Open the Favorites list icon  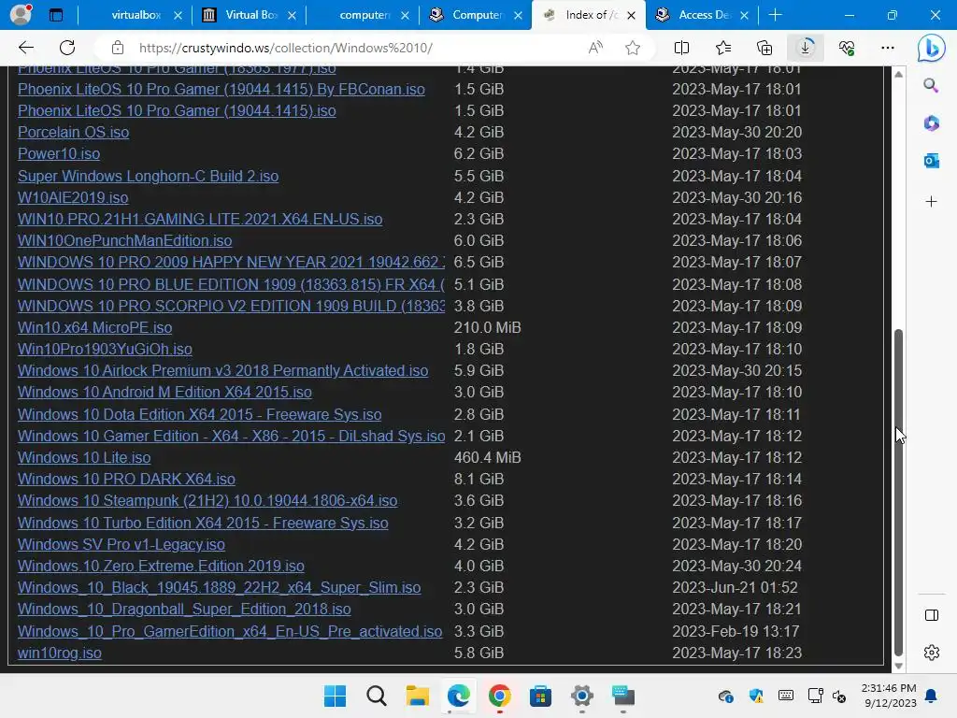point(723,48)
